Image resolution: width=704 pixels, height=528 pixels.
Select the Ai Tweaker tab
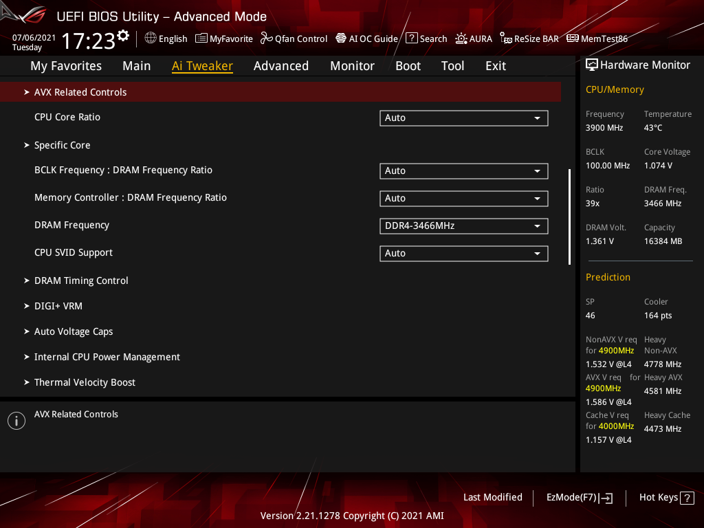(202, 66)
